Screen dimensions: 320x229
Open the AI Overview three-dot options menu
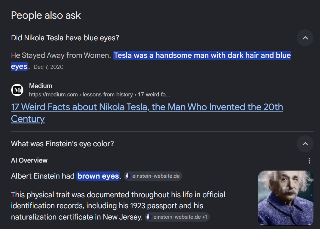(x=309, y=161)
